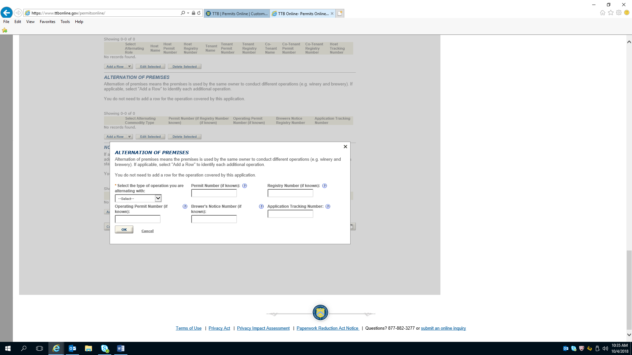Click help icon for Application Tracking Number
632x355 pixels.
point(328,206)
